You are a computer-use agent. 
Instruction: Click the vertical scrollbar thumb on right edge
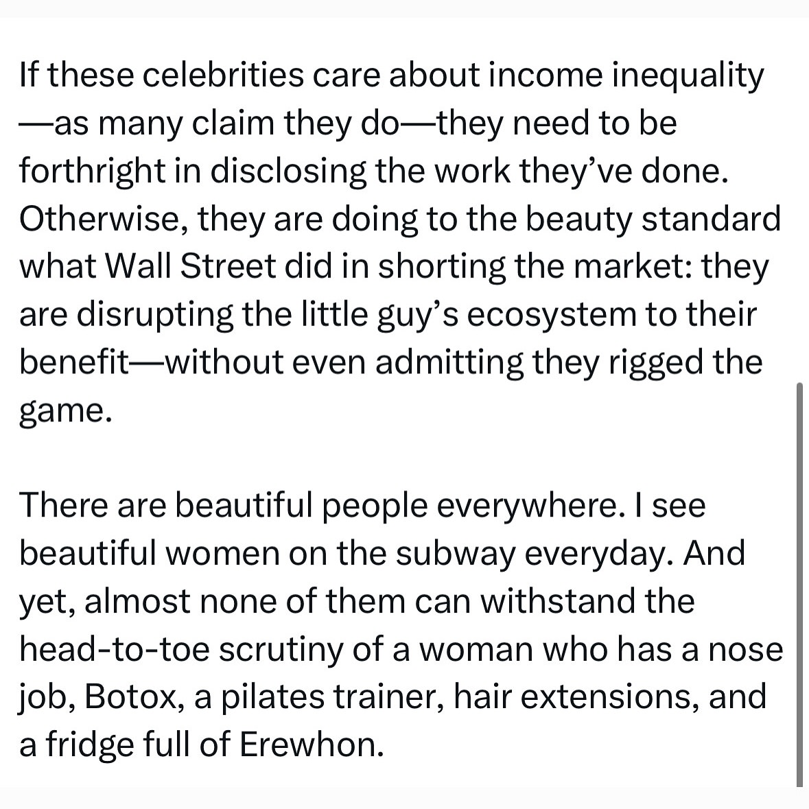(x=799, y=584)
